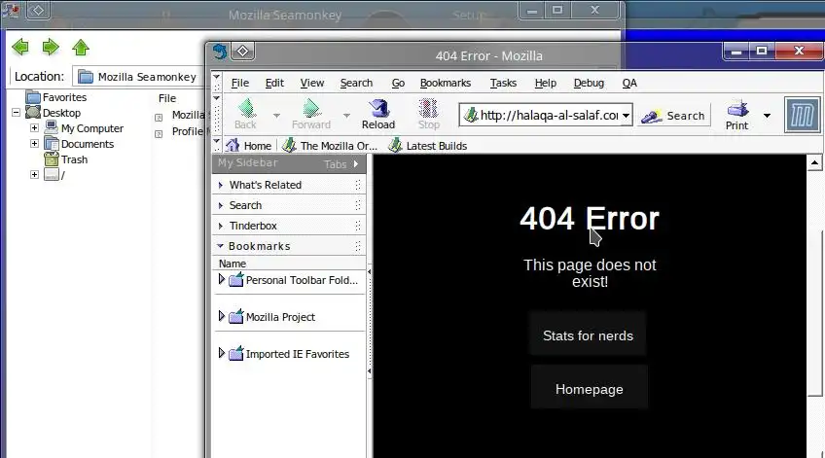Open the Back history dropdown arrow
The height and width of the screenshot is (458, 825).
point(276,115)
